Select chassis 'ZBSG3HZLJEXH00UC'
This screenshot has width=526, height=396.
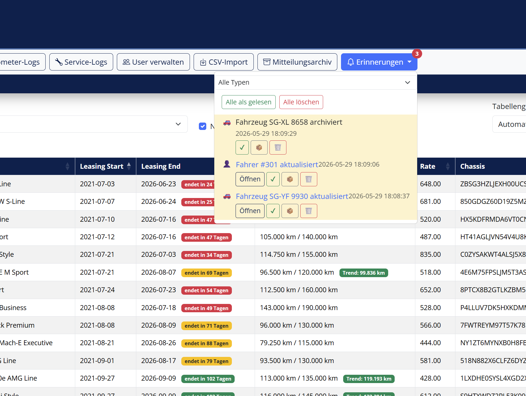point(493,184)
